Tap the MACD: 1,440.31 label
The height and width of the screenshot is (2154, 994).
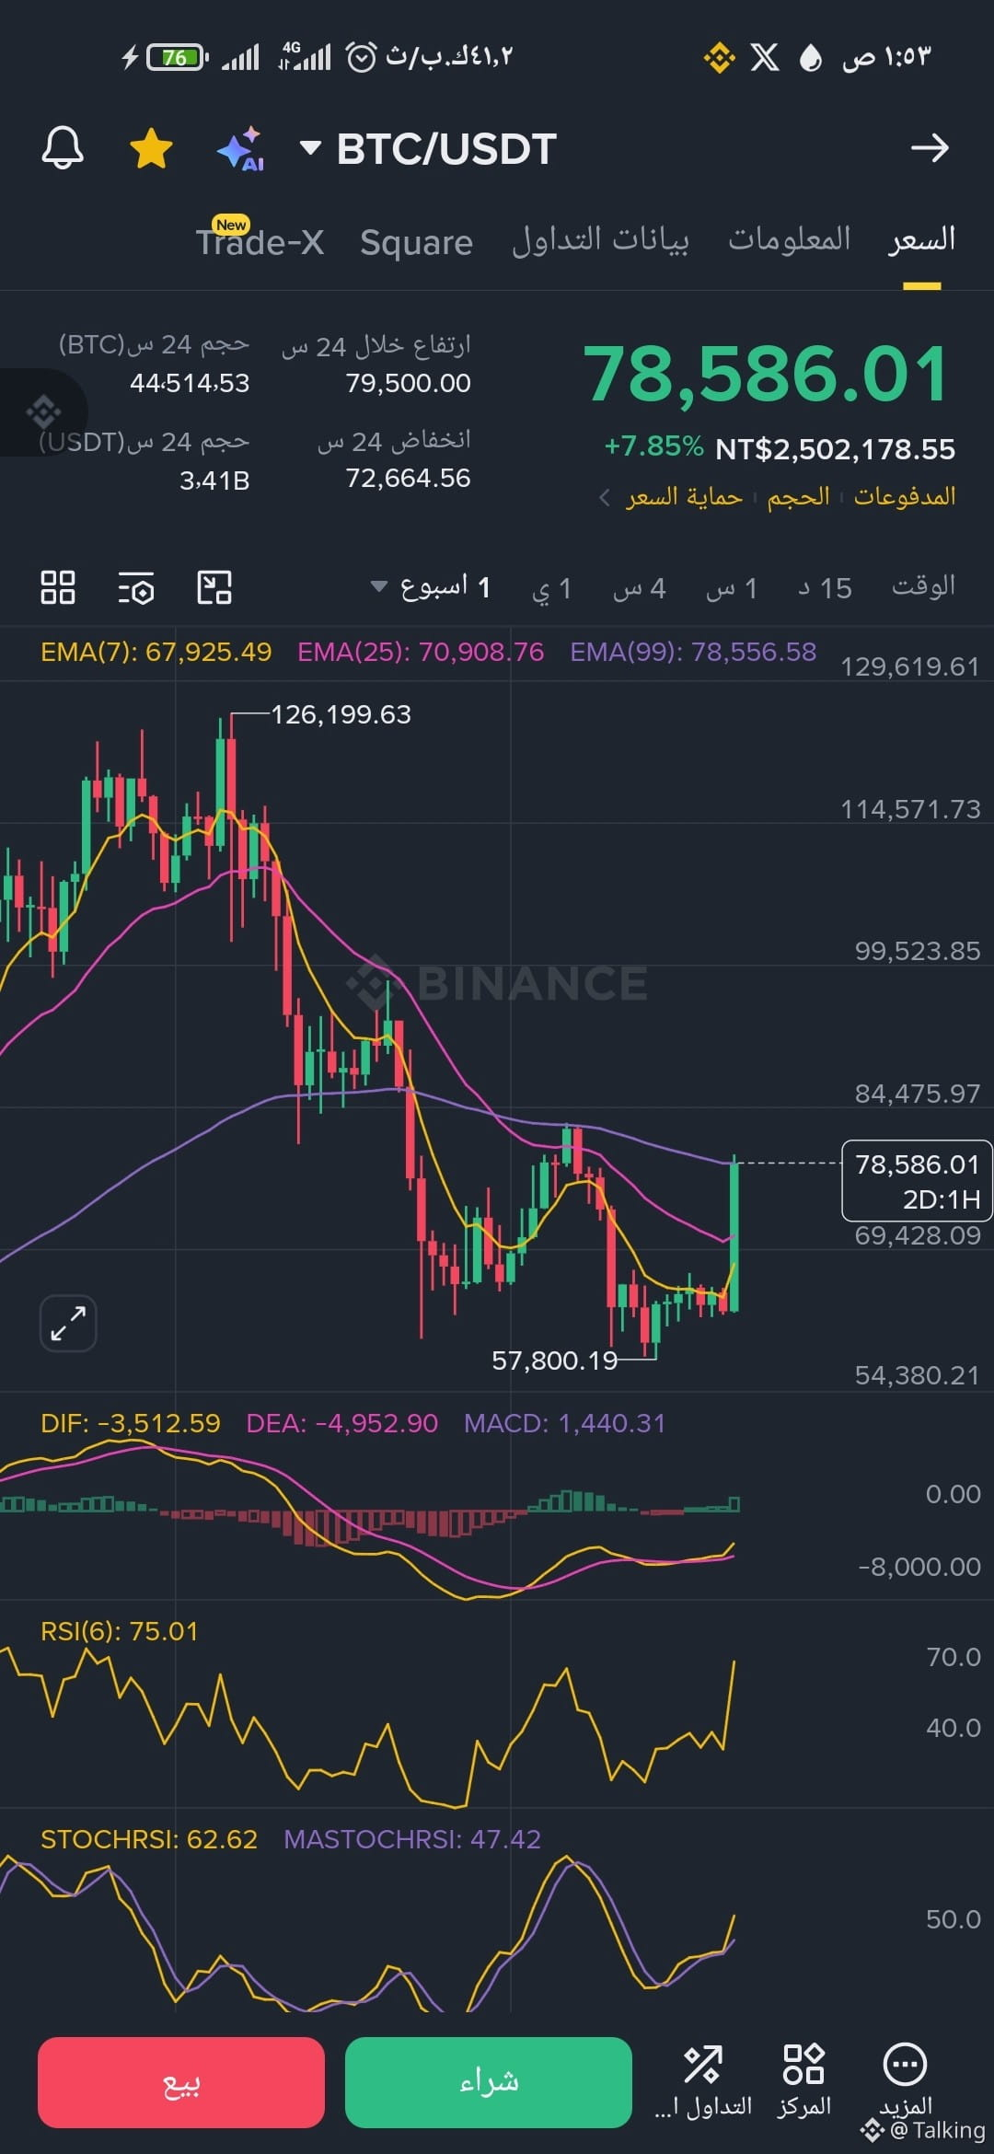tap(564, 1423)
